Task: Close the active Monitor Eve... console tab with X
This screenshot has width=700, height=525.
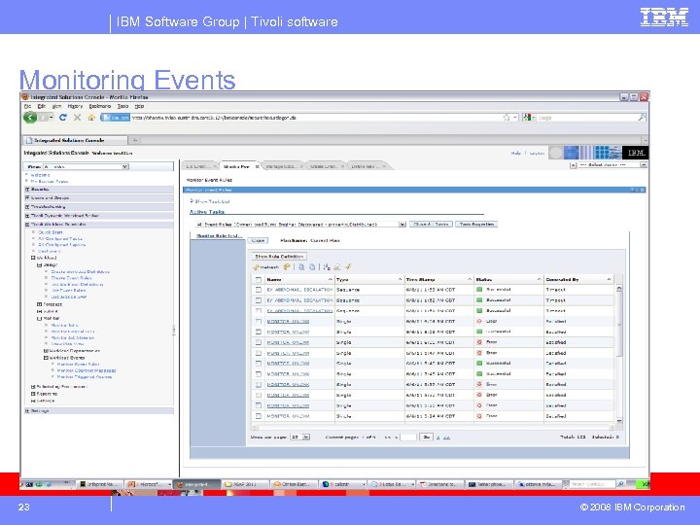Action: 257,166
